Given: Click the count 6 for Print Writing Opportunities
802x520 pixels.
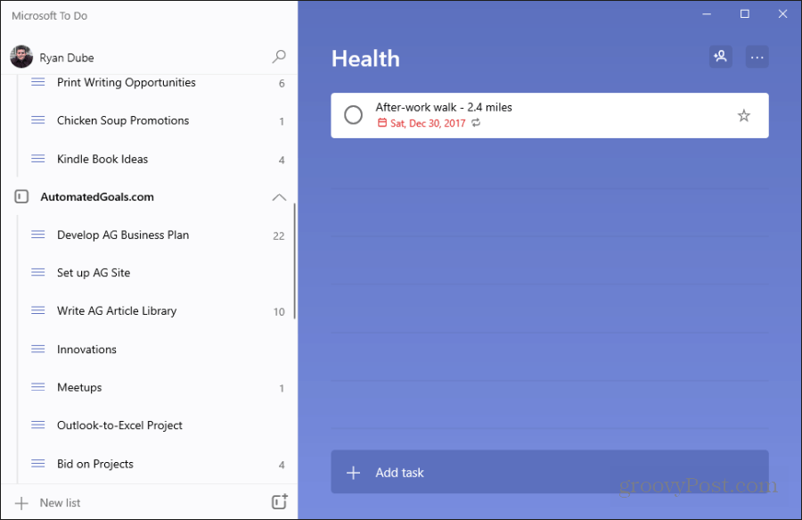Looking at the screenshot, I should point(282,84).
